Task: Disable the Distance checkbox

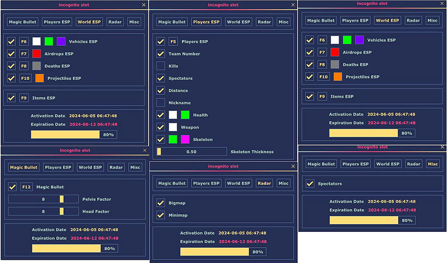Action: tap(160, 91)
